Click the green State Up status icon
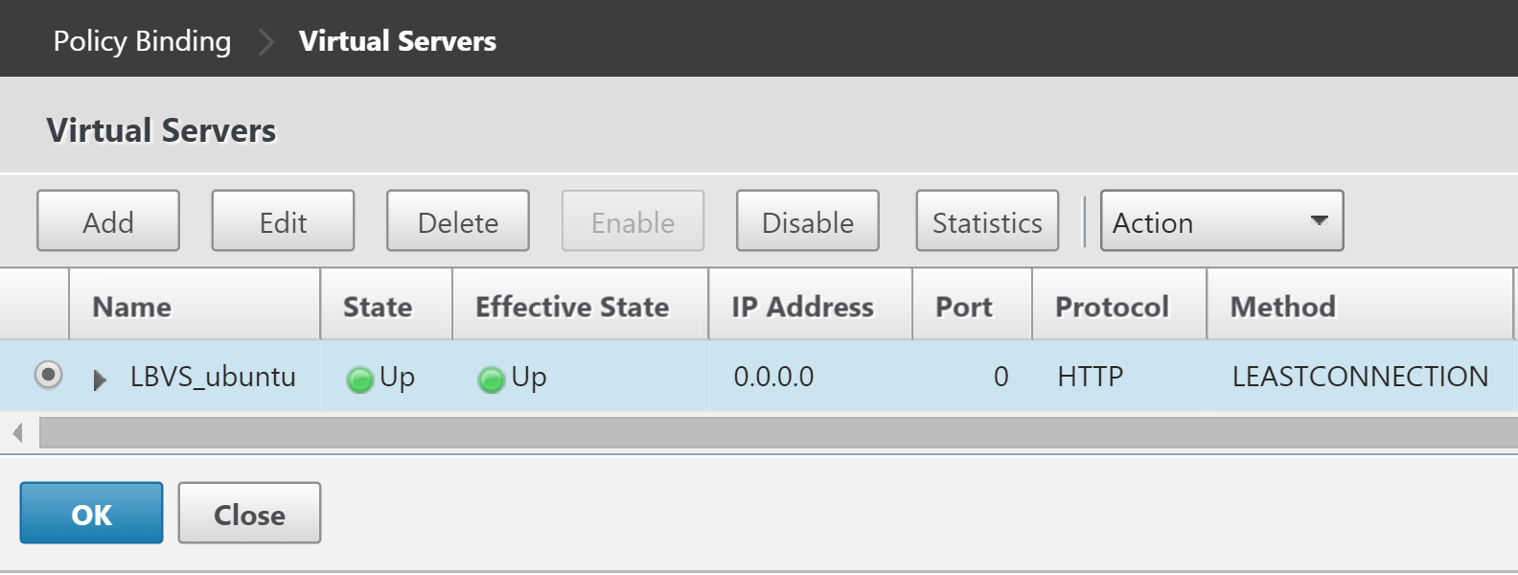1518x575 pixels. pos(360,380)
